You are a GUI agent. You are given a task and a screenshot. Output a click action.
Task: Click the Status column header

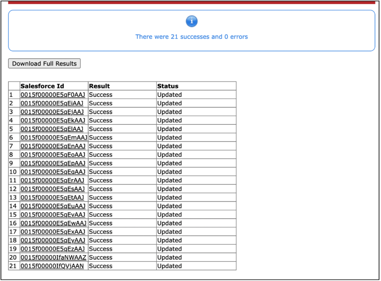point(167,86)
